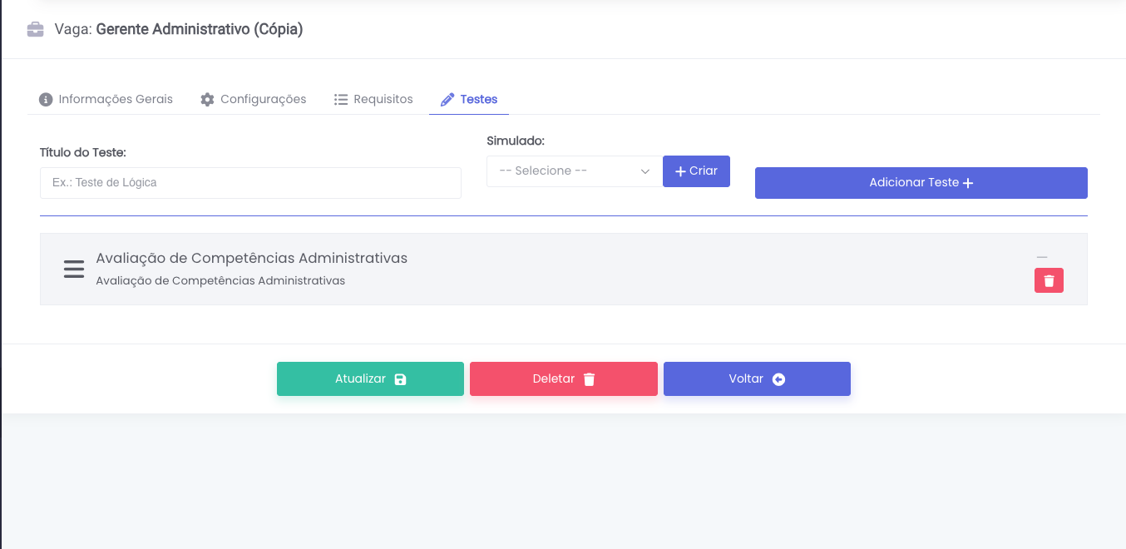The image size is (1126, 549).
Task: Click the briefcase icon beside Vaga title
Action: (36, 30)
